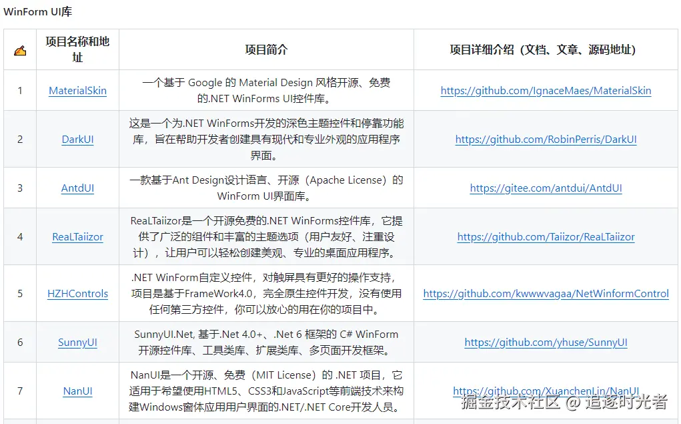Click the "项目详细介绍" column header
This screenshot has height=424, width=681.
543,49
